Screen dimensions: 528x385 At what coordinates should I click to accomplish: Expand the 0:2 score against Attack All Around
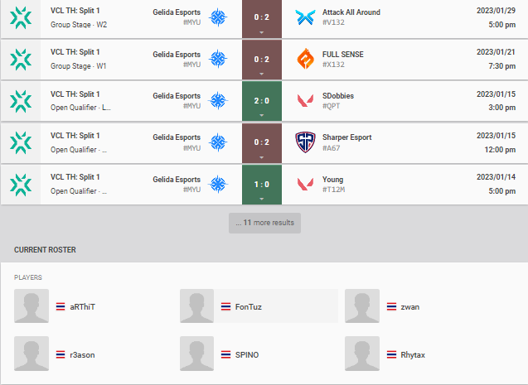262,19
